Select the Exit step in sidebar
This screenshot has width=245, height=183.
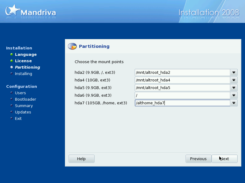click(x=18, y=118)
